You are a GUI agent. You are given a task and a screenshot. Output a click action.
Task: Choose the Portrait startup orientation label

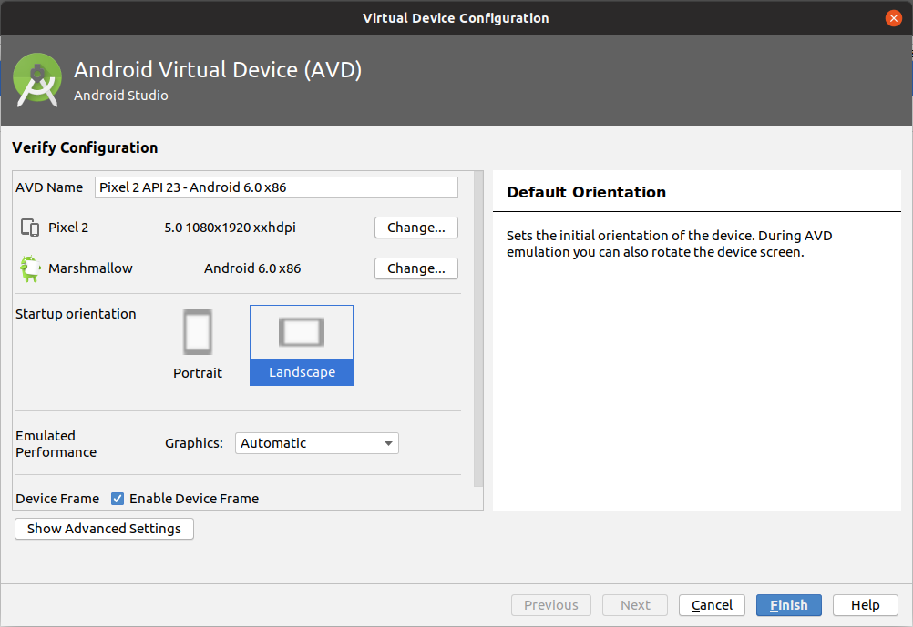198,373
